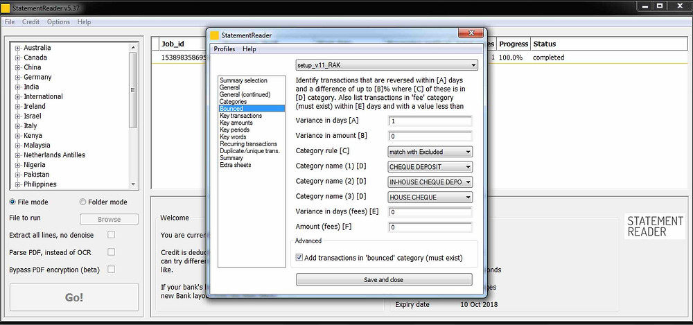Click Variance in days (fees) [E] field

(x=430, y=212)
